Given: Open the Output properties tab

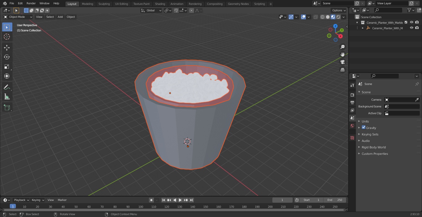Looking at the screenshot, I should 352,102.
